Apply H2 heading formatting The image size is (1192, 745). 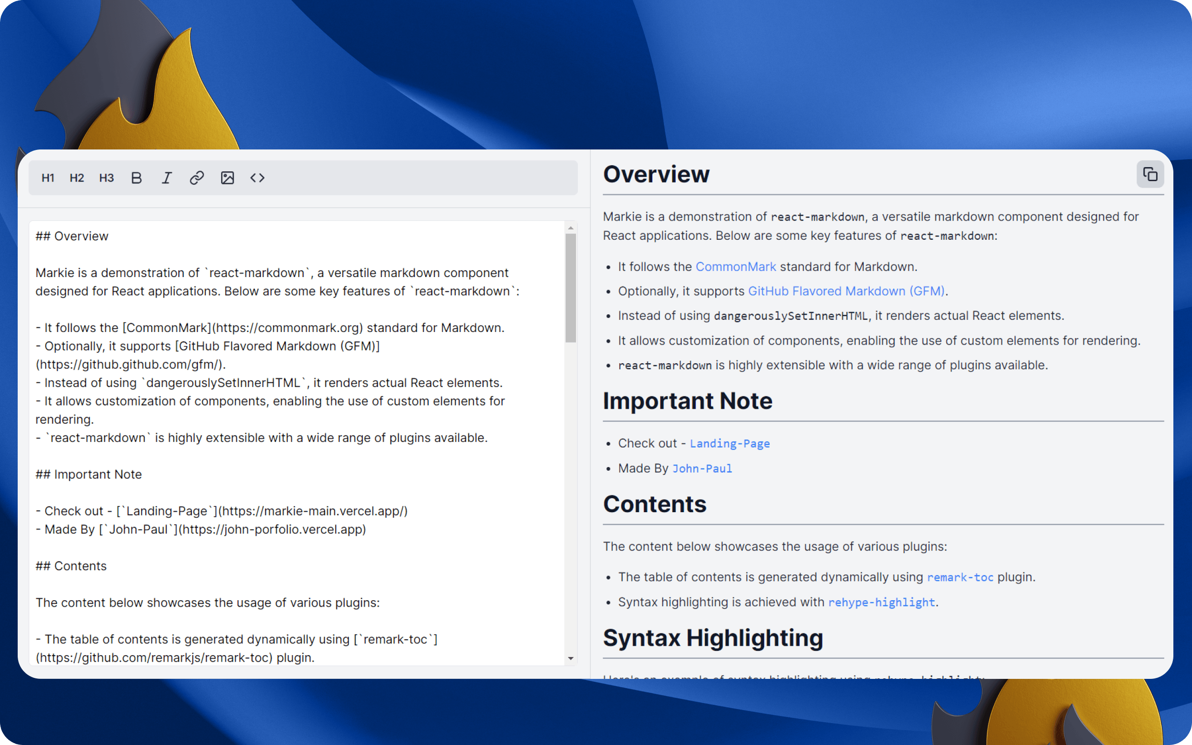click(x=77, y=178)
